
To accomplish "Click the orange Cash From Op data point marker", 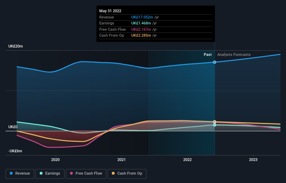I will coord(215,122).
